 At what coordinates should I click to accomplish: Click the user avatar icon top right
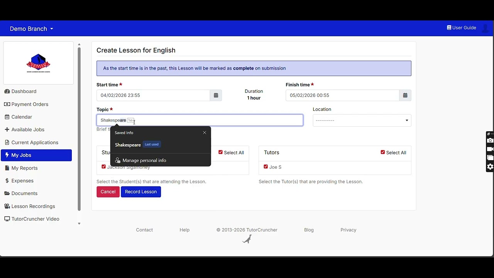coord(486,28)
